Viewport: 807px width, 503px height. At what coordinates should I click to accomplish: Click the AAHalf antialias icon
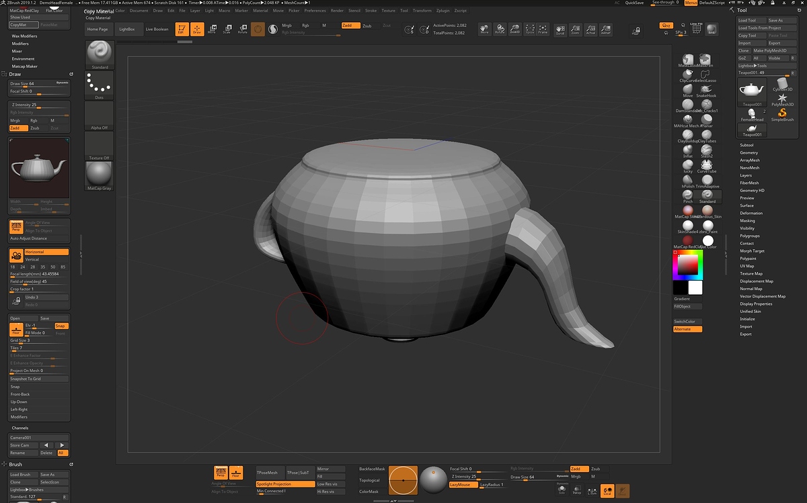pos(606,30)
